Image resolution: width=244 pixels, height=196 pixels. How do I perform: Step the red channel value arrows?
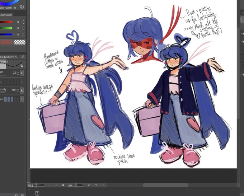point(23,22)
